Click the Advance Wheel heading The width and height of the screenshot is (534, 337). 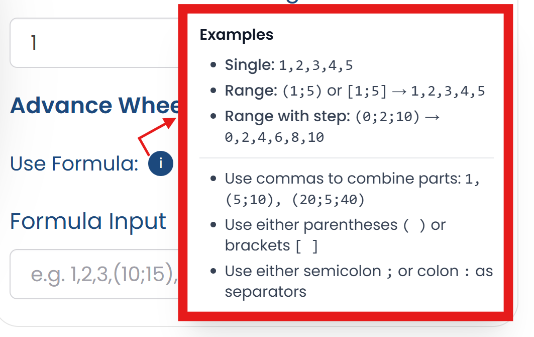[90, 106]
